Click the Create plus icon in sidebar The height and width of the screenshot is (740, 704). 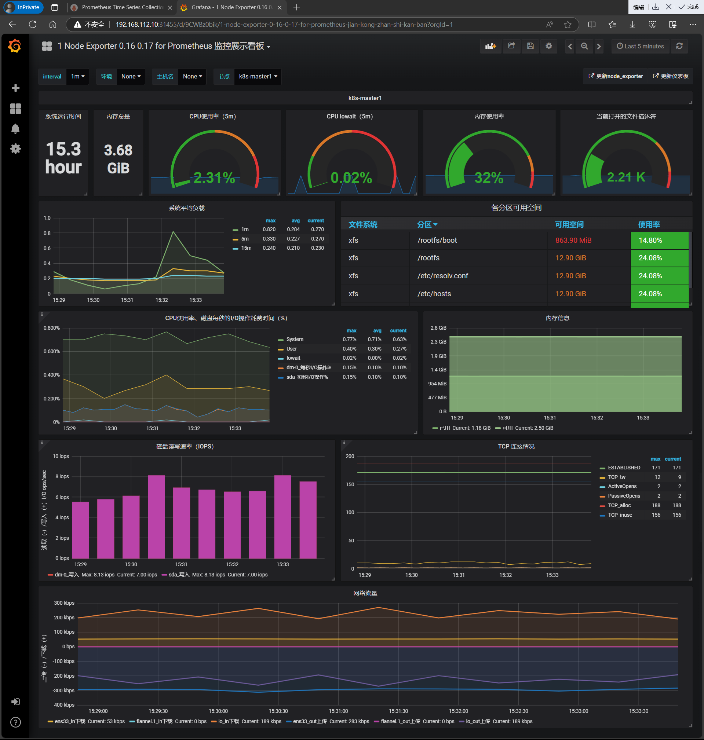(x=15, y=88)
